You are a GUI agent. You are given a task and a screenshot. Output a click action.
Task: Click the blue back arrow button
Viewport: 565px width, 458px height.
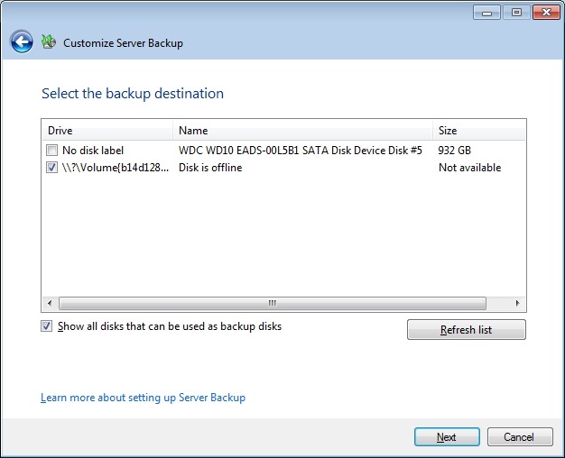pyautogui.click(x=22, y=42)
